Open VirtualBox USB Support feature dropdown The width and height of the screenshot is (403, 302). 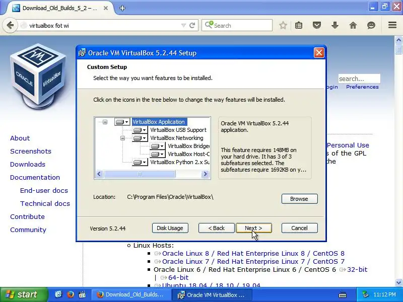tap(140, 130)
